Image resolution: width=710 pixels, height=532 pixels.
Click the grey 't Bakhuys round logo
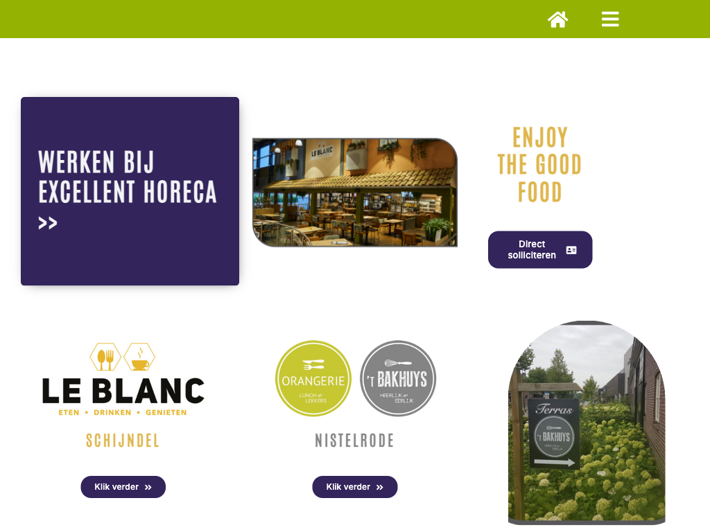[x=397, y=378]
